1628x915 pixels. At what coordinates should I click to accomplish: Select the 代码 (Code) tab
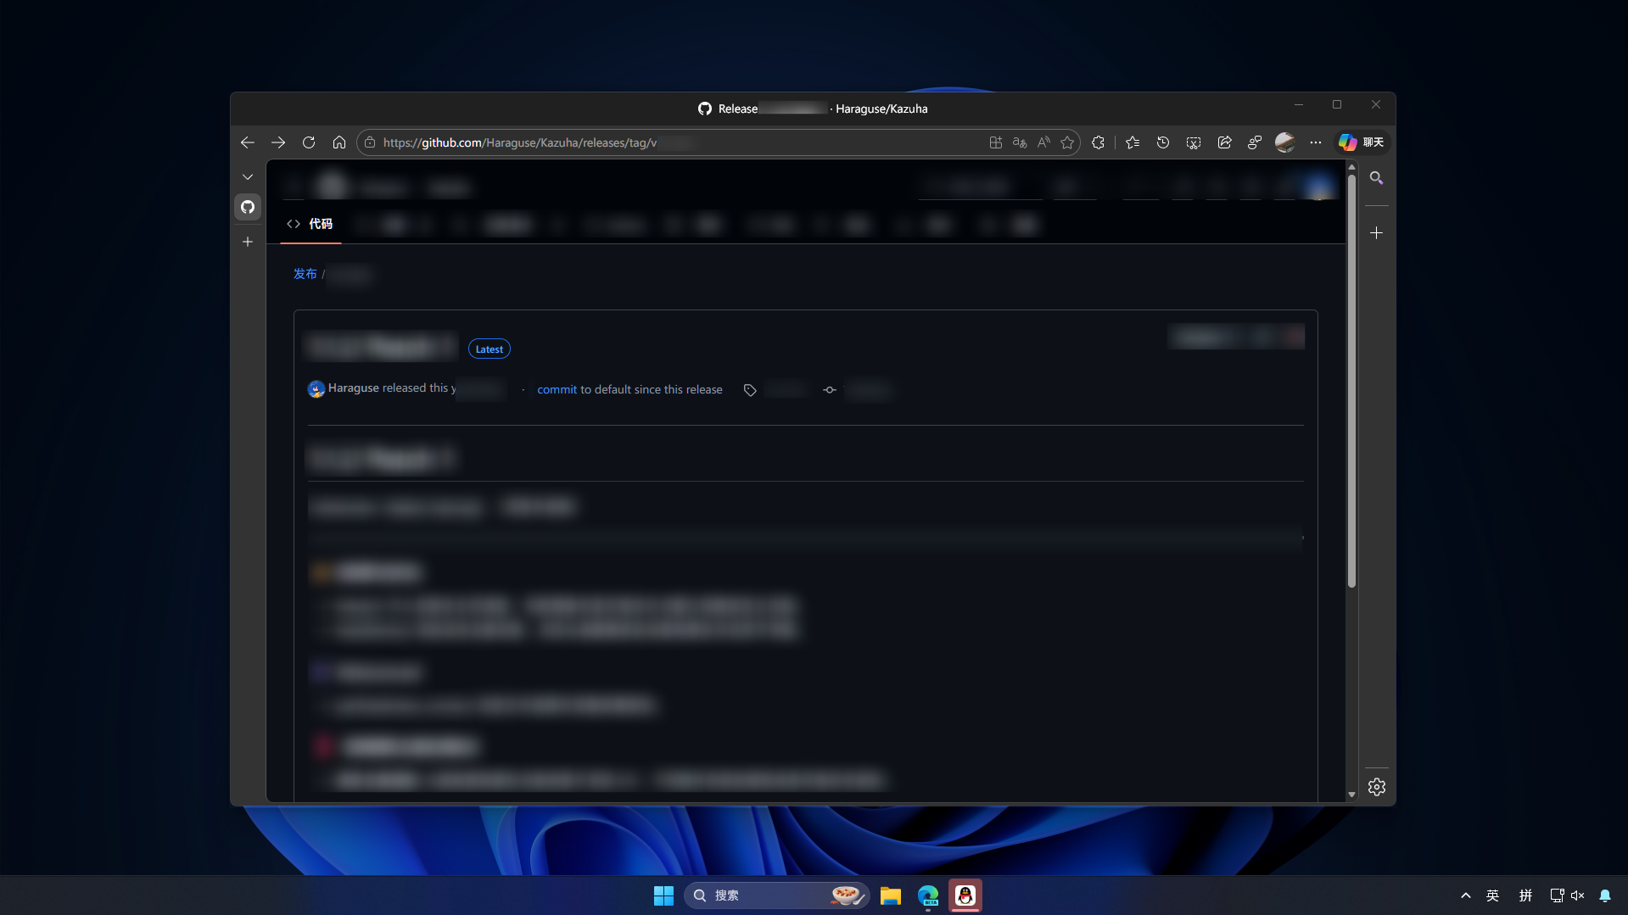pyautogui.click(x=310, y=224)
